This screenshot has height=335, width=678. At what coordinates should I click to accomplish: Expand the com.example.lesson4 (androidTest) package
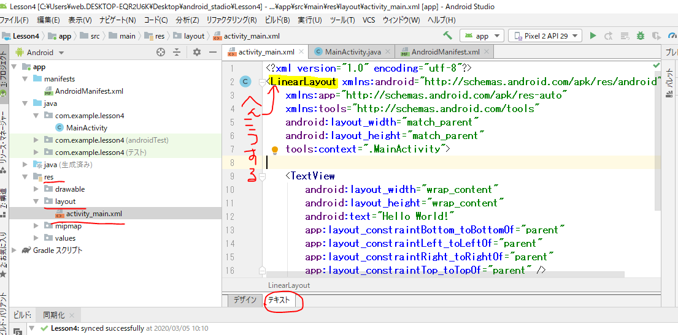pyautogui.click(x=36, y=140)
